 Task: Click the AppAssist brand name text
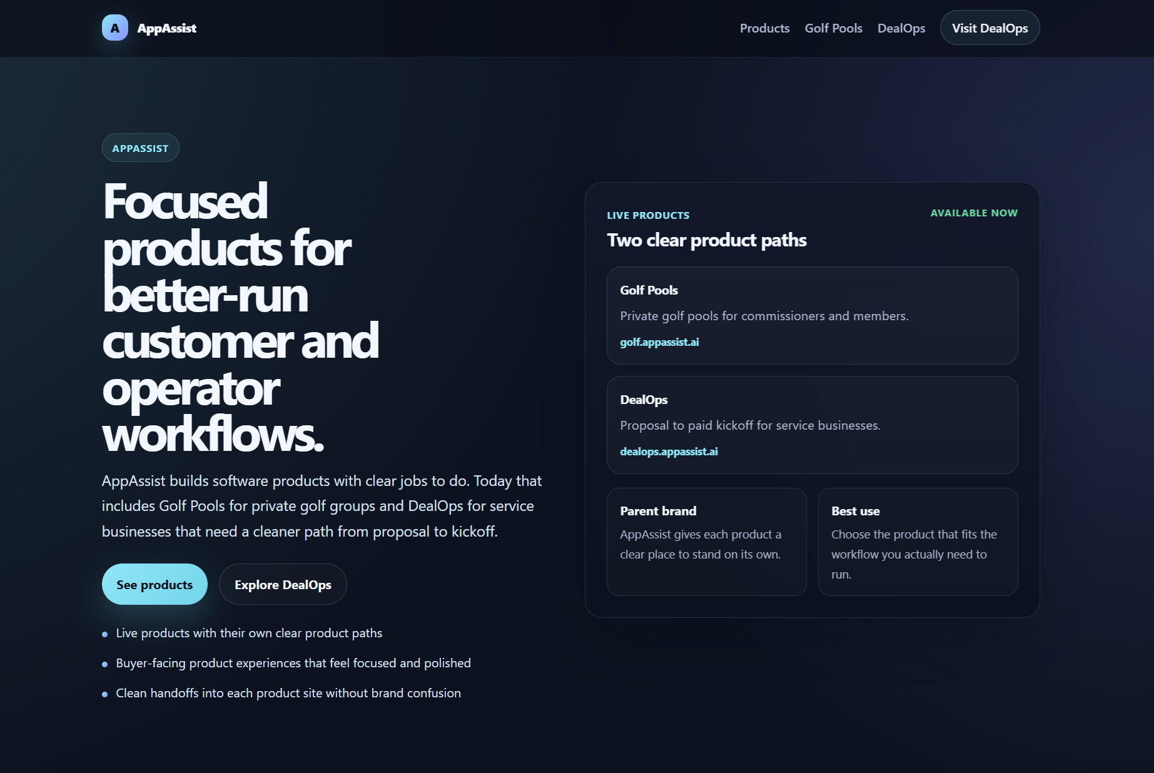(167, 28)
